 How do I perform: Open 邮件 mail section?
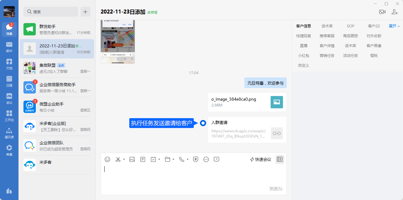click(9, 47)
